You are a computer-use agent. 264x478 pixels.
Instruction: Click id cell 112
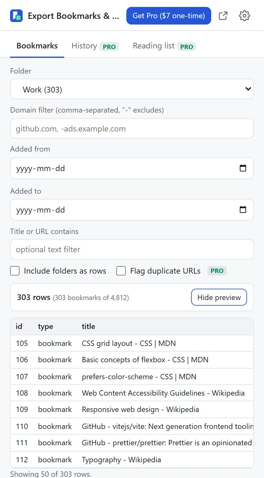point(22,459)
